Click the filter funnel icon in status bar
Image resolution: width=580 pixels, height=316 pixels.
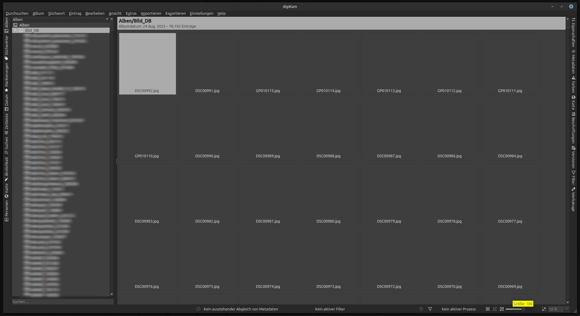[x=430, y=309]
